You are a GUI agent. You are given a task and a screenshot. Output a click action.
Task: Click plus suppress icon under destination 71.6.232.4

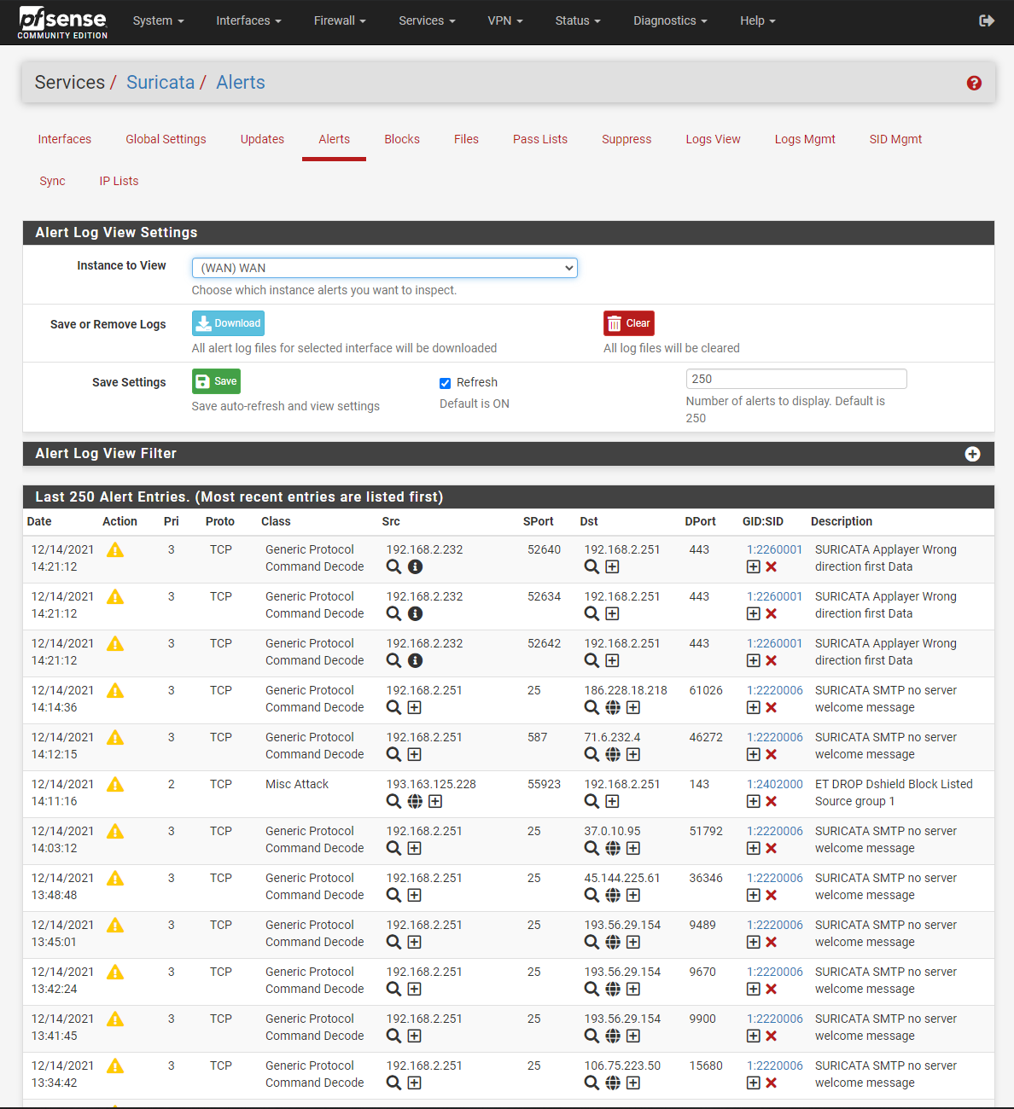pyautogui.click(x=633, y=754)
